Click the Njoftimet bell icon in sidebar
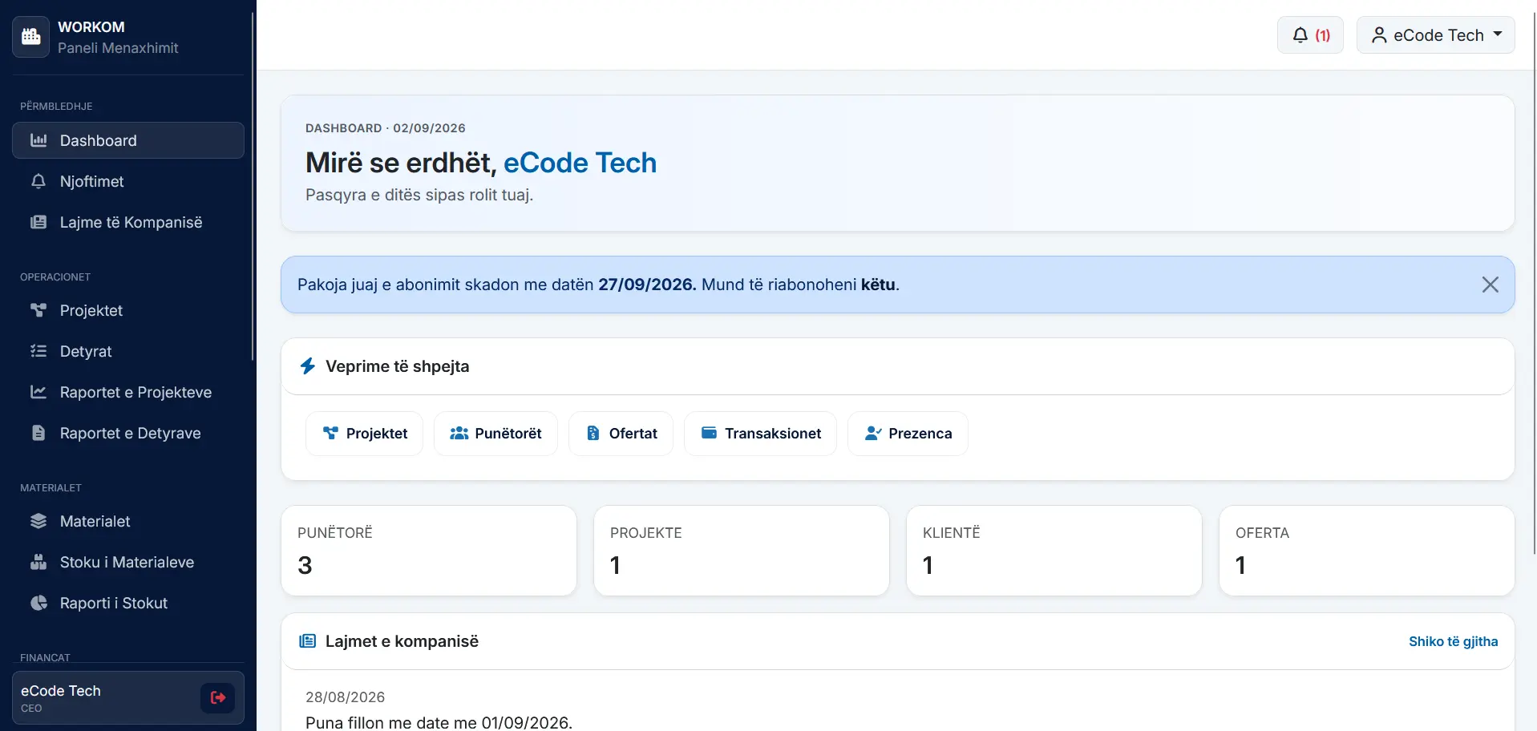 point(38,181)
